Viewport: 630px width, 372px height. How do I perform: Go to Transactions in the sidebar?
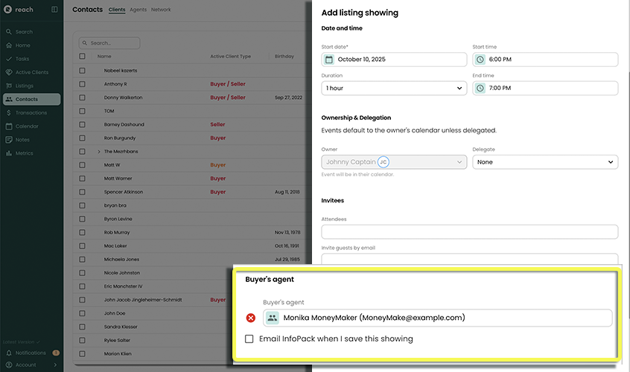coord(31,113)
